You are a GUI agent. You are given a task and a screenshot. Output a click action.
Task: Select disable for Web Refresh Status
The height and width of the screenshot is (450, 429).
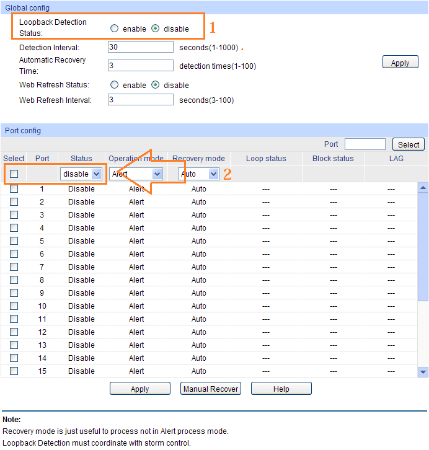[x=156, y=85]
